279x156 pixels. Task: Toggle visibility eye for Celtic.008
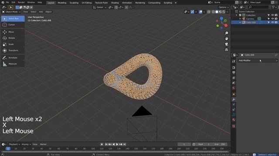click(272, 22)
